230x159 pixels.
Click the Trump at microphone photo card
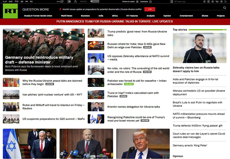click(143, 144)
